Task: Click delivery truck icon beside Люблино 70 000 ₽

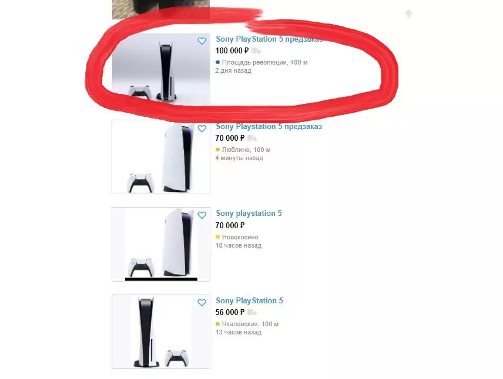Action: 252,138
